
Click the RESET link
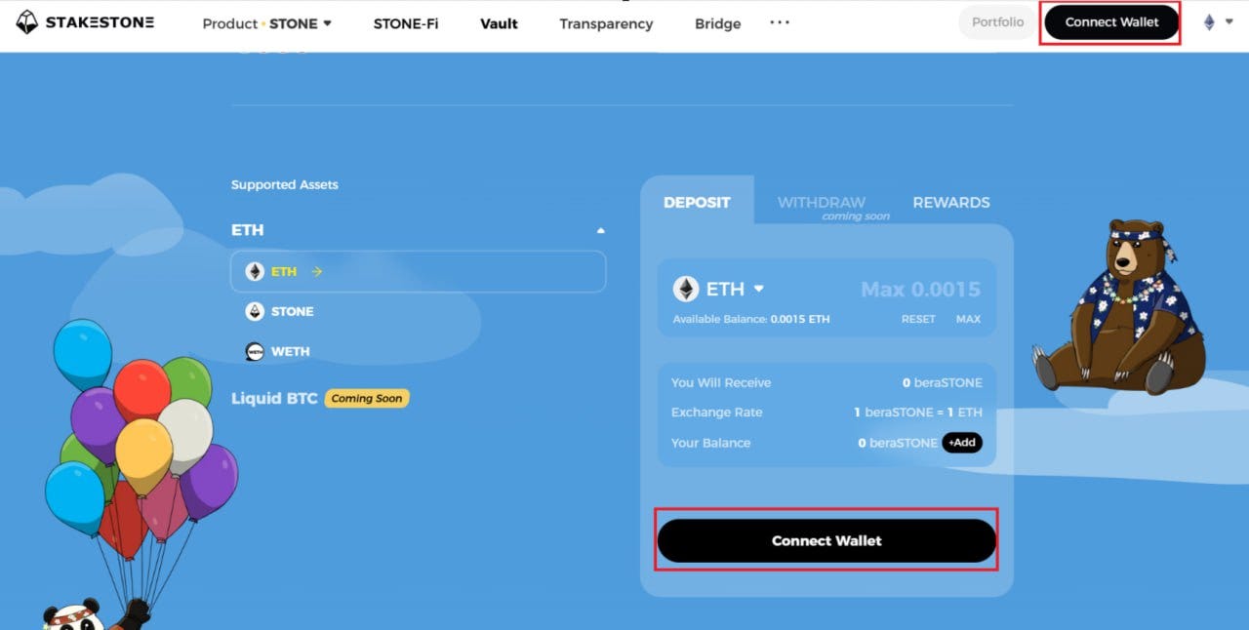coord(918,319)
